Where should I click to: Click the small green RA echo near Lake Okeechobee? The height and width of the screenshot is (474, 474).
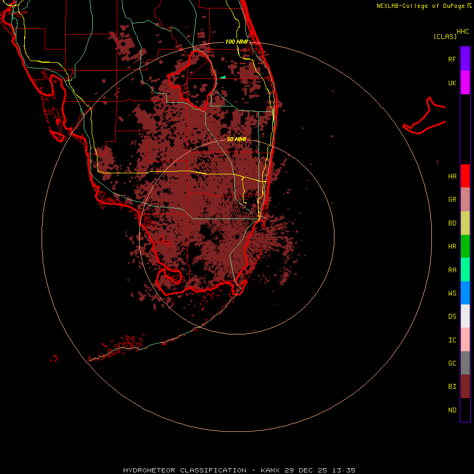tap(223, 77)
